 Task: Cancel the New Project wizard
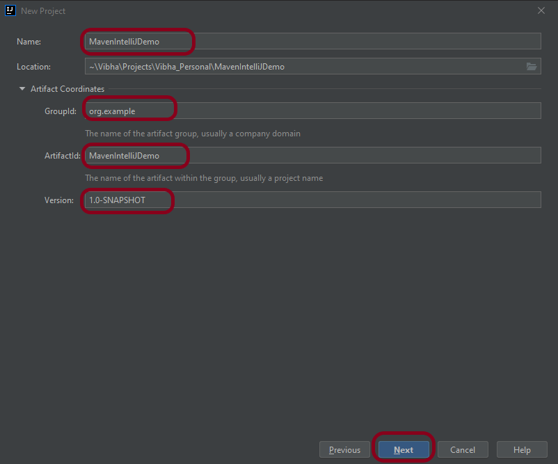pos(463,449)
